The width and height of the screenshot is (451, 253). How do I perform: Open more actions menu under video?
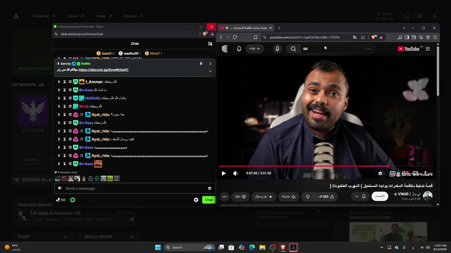click(224, 197)
